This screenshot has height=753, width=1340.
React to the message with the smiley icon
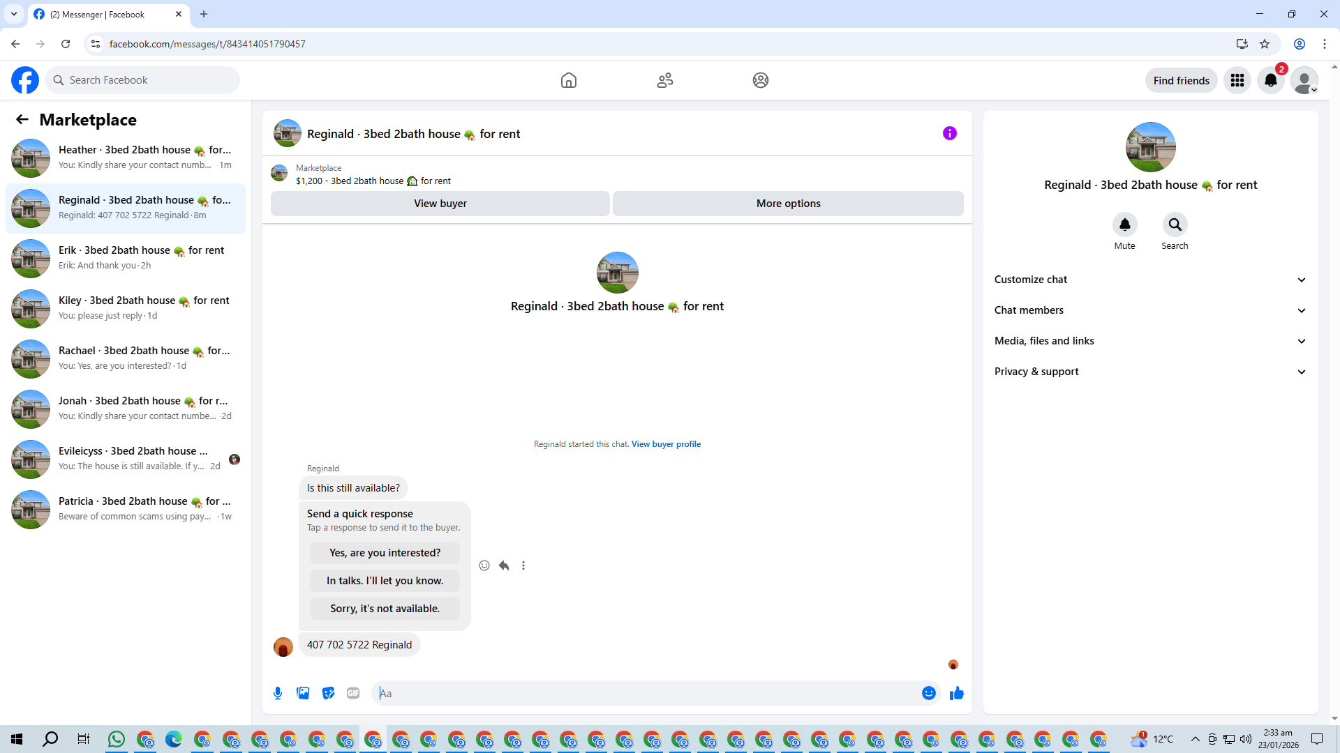pyautogui.click(x=484, y=565)
